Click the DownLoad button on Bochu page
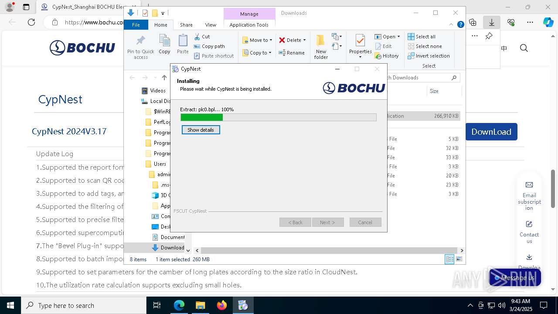 click(x=491, y=132)
